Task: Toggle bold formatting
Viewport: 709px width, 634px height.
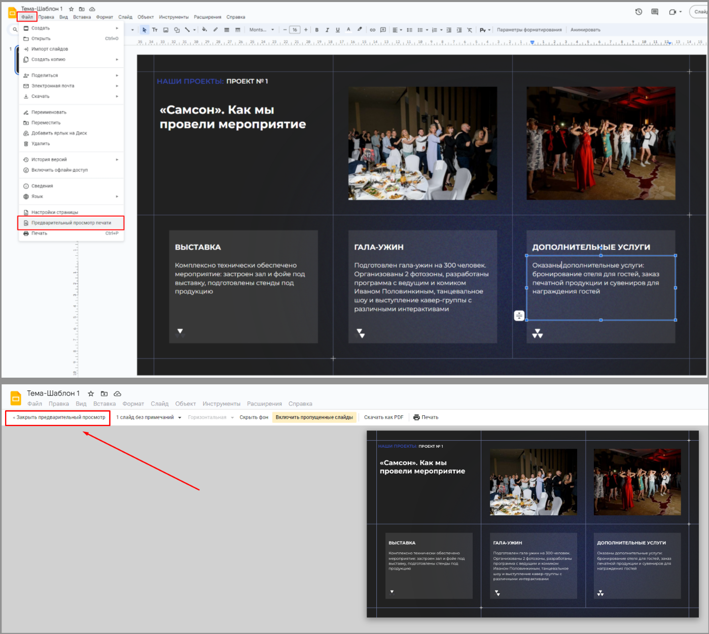Action: pyautogui.click(x=317, y=29)
